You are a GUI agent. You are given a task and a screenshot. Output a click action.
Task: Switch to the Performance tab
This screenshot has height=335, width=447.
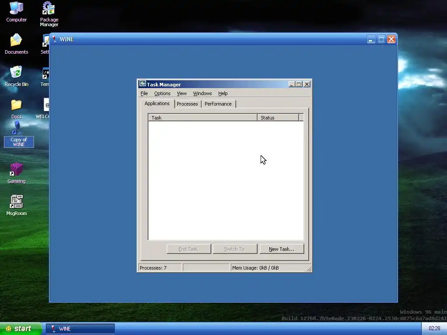(x=218, y=104)
